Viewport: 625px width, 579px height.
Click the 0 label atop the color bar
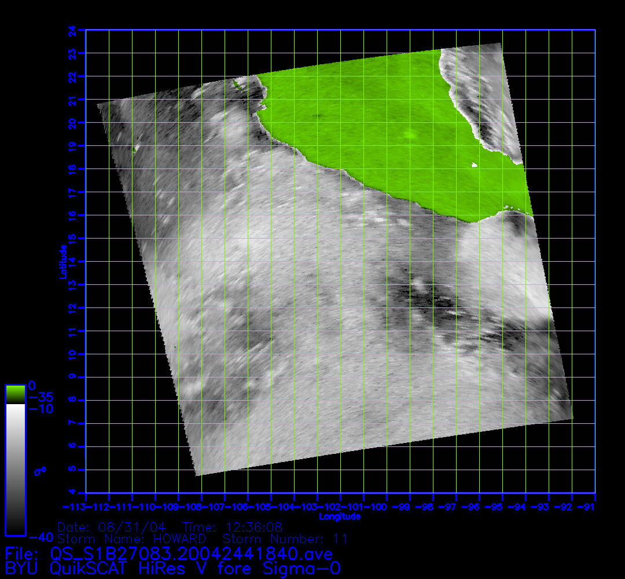click(32, 386)
